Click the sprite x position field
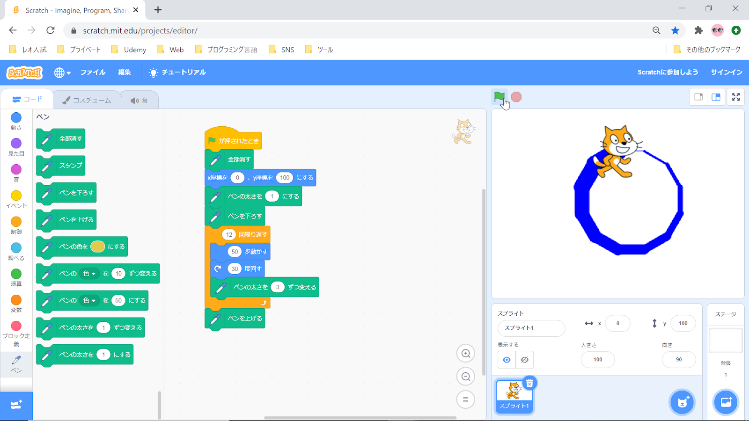This screenshot has height=421, width=749. click(x=617, y=323)
